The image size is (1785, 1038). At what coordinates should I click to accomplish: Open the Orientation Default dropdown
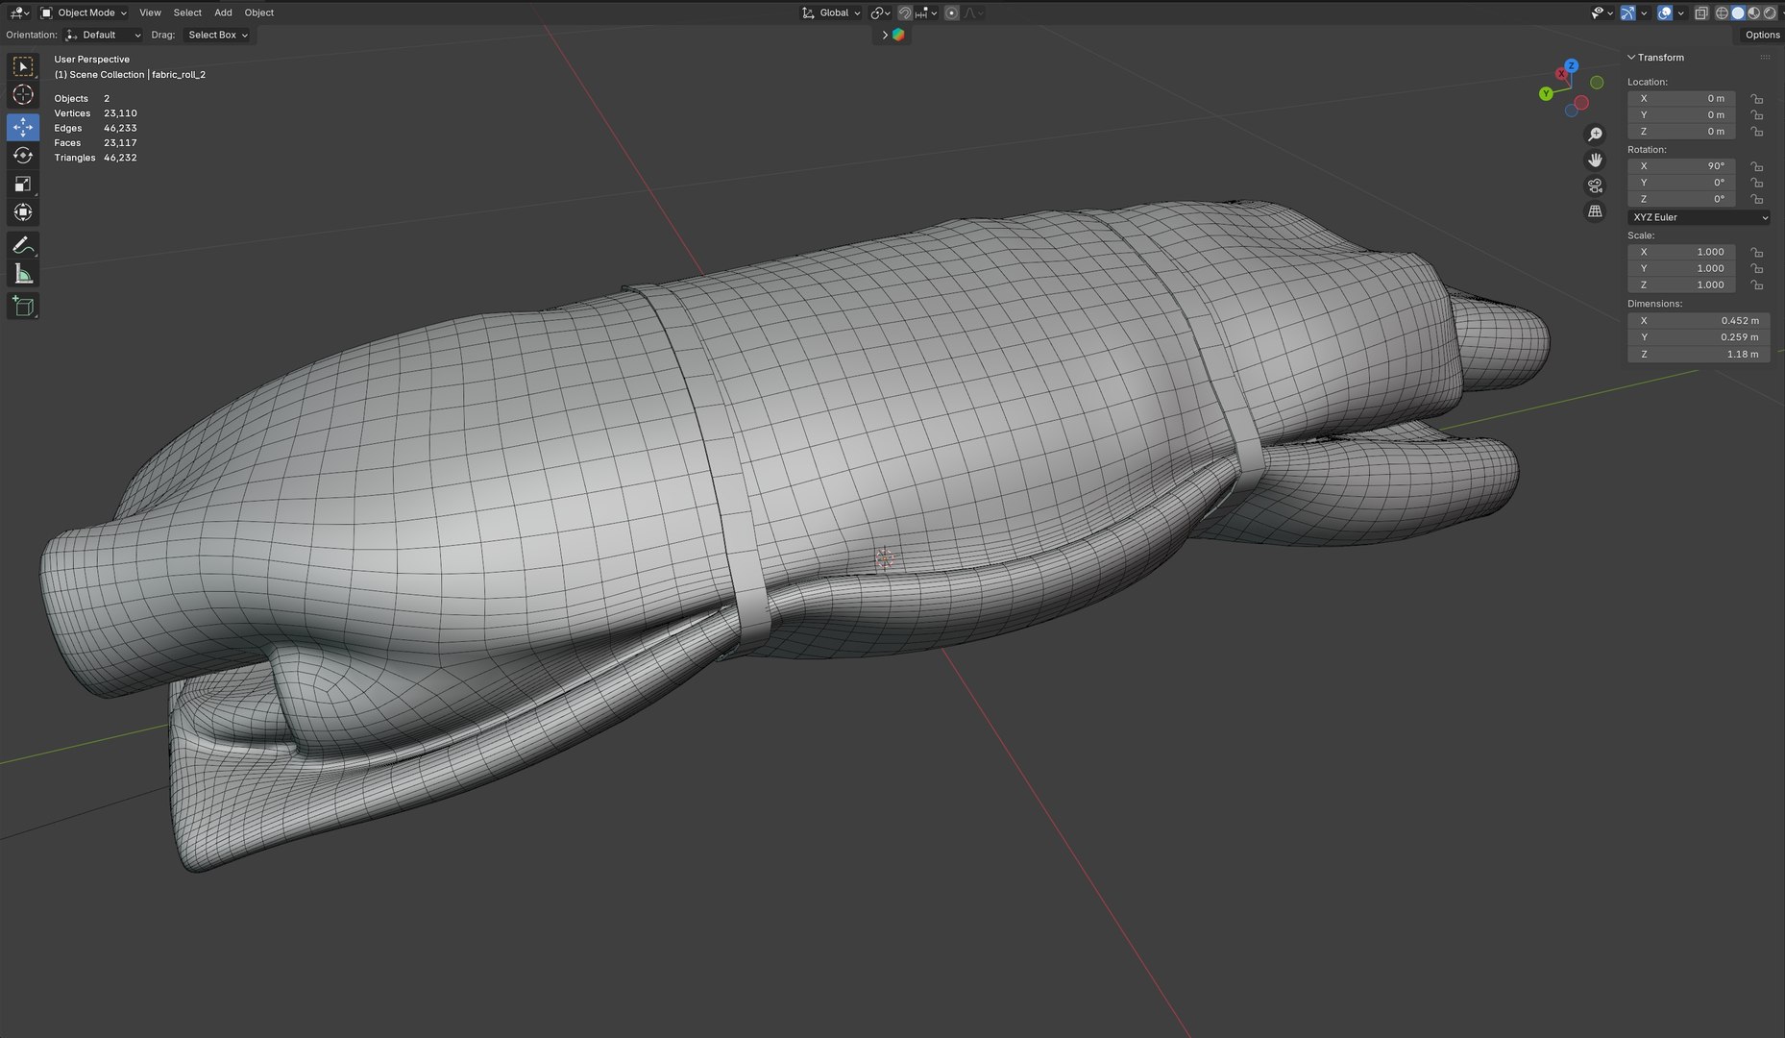103,35
